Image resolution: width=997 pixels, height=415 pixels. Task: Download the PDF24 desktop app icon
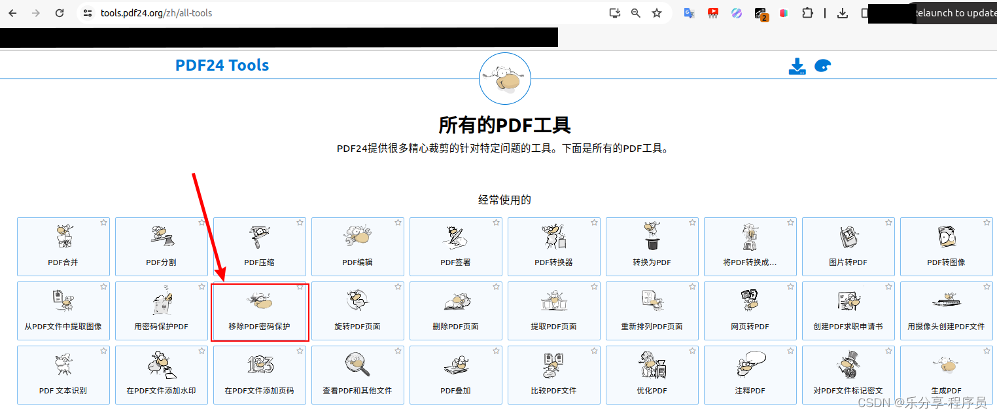797,66
